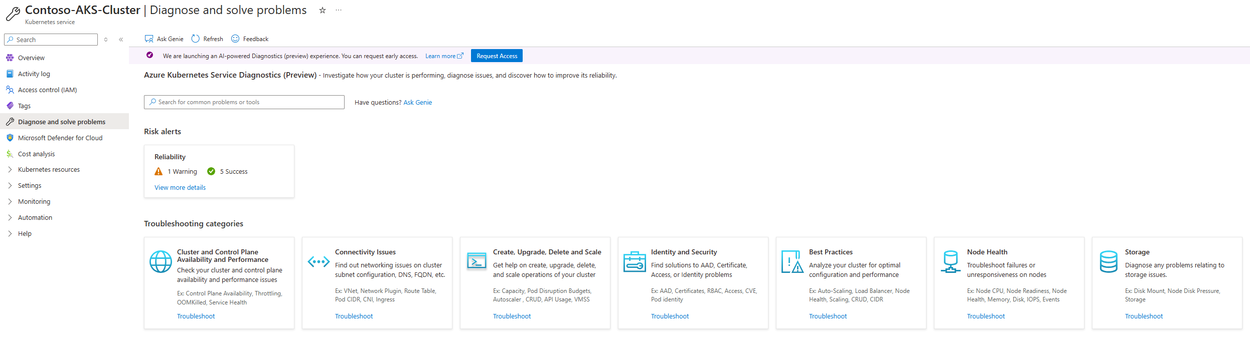Click the Access control (IAM) icon
The image size is (1250, 337).
coord(10,90)
